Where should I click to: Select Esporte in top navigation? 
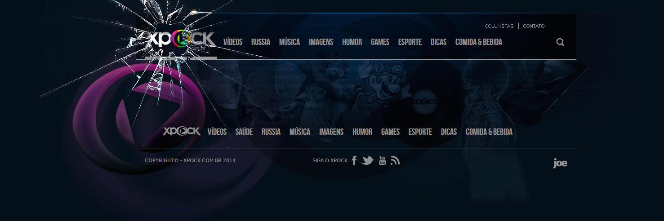(x=410, y=42)
